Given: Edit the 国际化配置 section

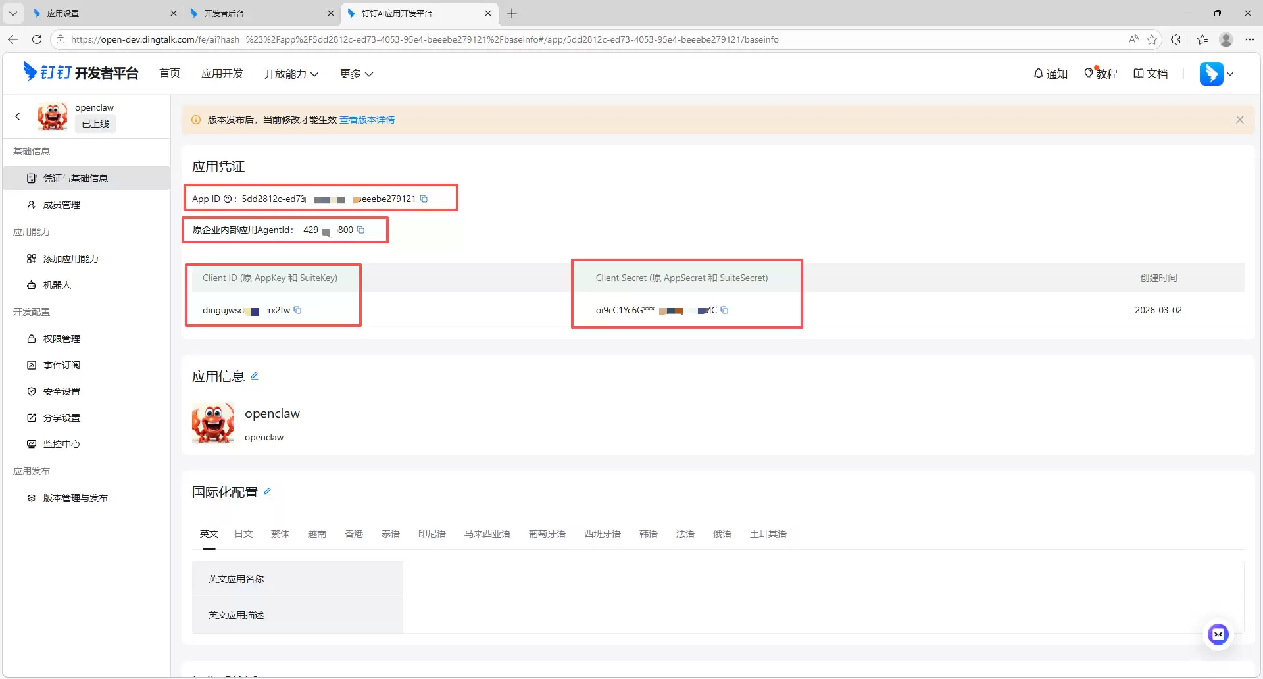Looking at the screenshot, I should pyautogui.click(x=268, y=492).
